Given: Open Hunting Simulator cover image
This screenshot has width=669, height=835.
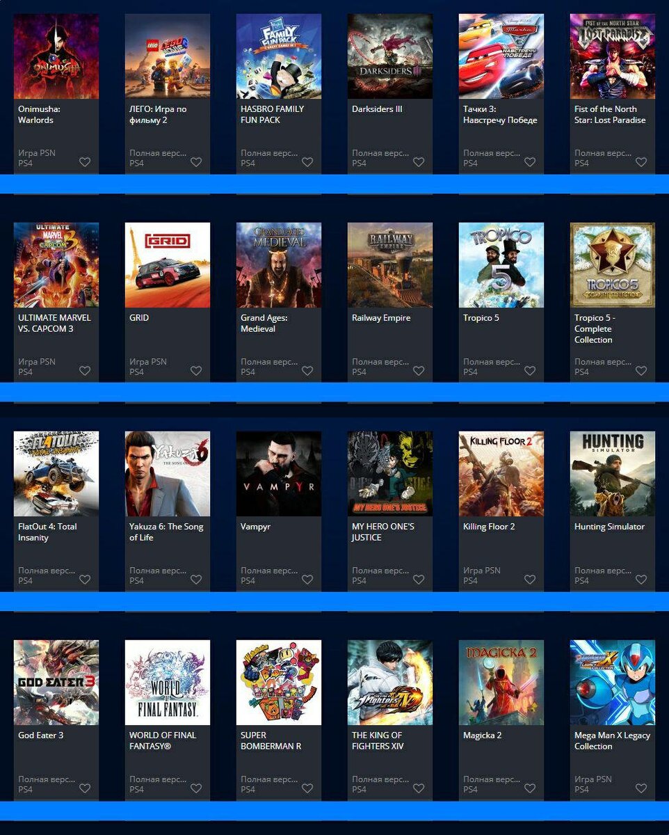Looking at the screenshot, I should tap(613, 474).
